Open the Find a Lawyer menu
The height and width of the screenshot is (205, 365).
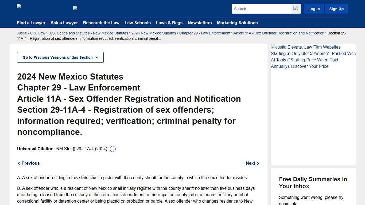(31, 23)
